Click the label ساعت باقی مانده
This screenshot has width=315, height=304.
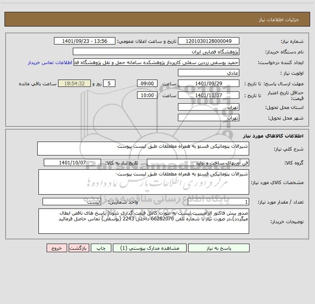[38, 84]
